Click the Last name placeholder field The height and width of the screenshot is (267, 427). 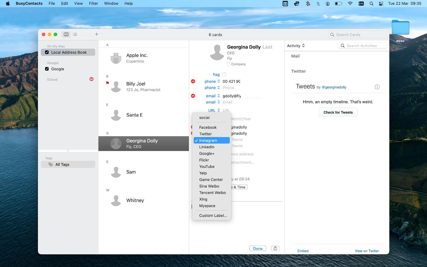pyautogui.click(x=267, y=47)
